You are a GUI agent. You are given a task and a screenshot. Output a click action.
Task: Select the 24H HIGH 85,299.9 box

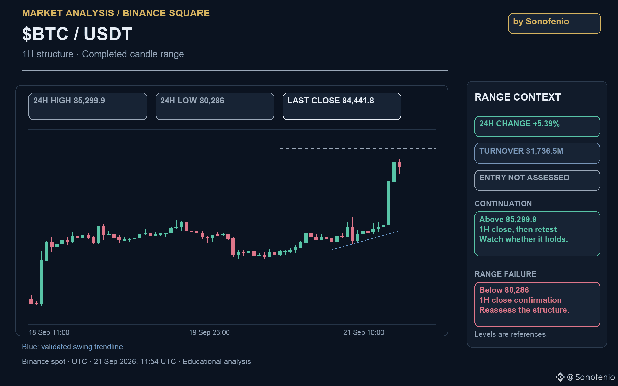click(88, 106)
